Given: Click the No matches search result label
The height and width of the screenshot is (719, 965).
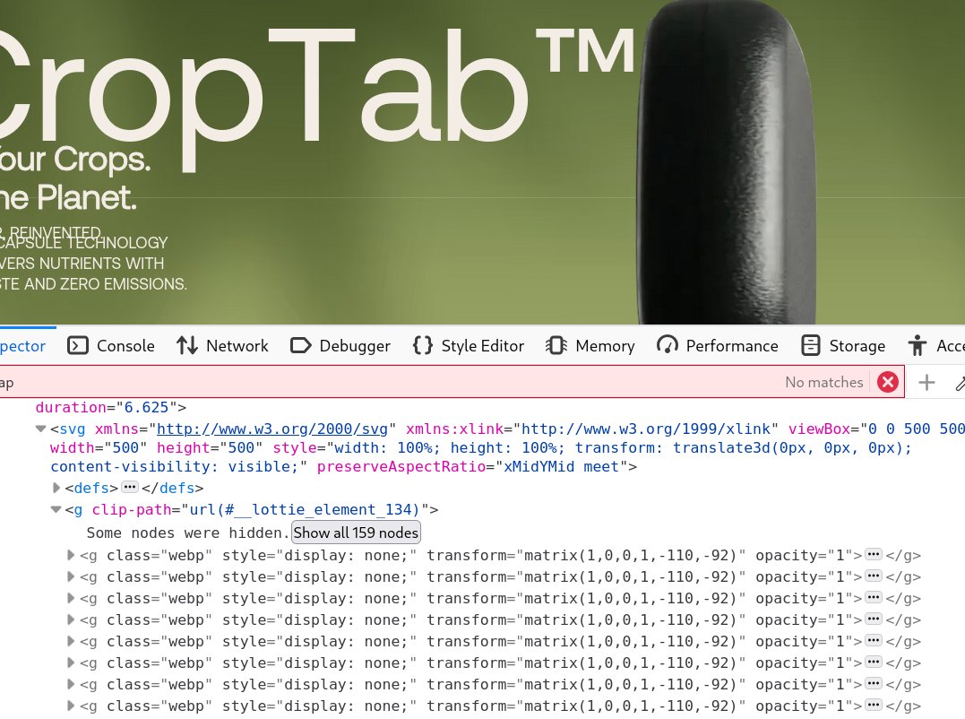Looking at the screenshot, I should [824, 382].
